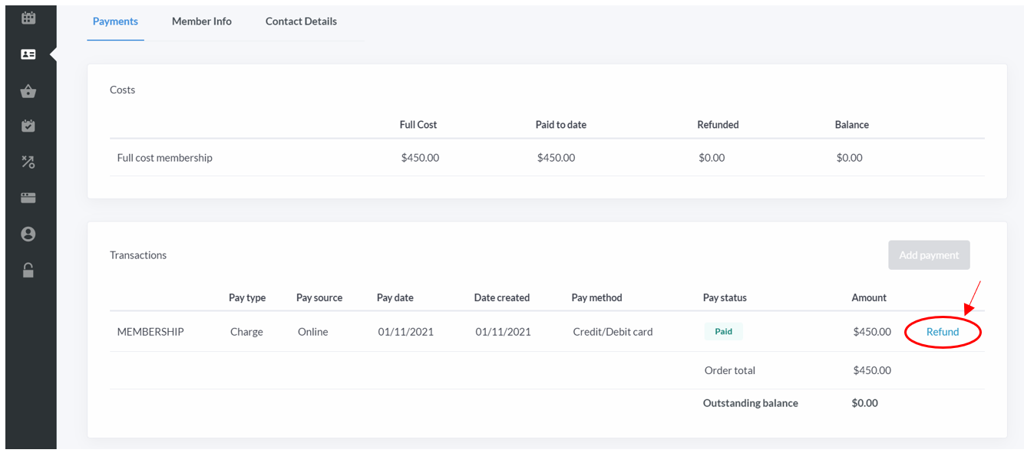Open the calendar icon in sidebar
Viewport: 1024px width, 453px height.
point(28,17)
